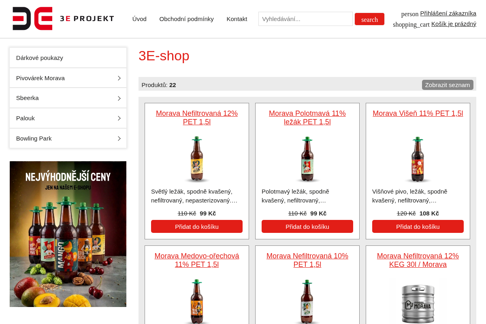Click Višňové pivo description text
Screen dimensions: 486x324
[x=410, y=196]
